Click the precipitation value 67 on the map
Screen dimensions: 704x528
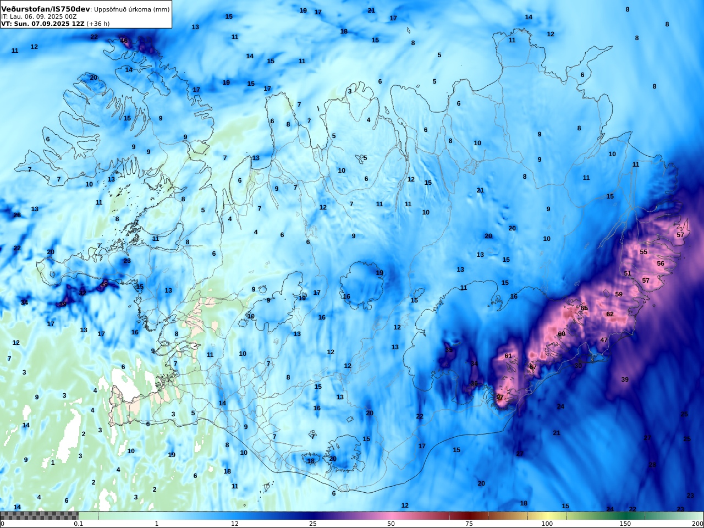(533, 367)
